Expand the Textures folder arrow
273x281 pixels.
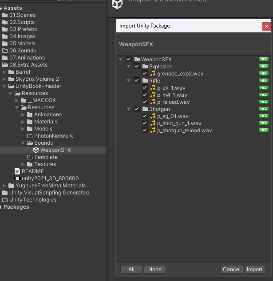pos(23,164)
